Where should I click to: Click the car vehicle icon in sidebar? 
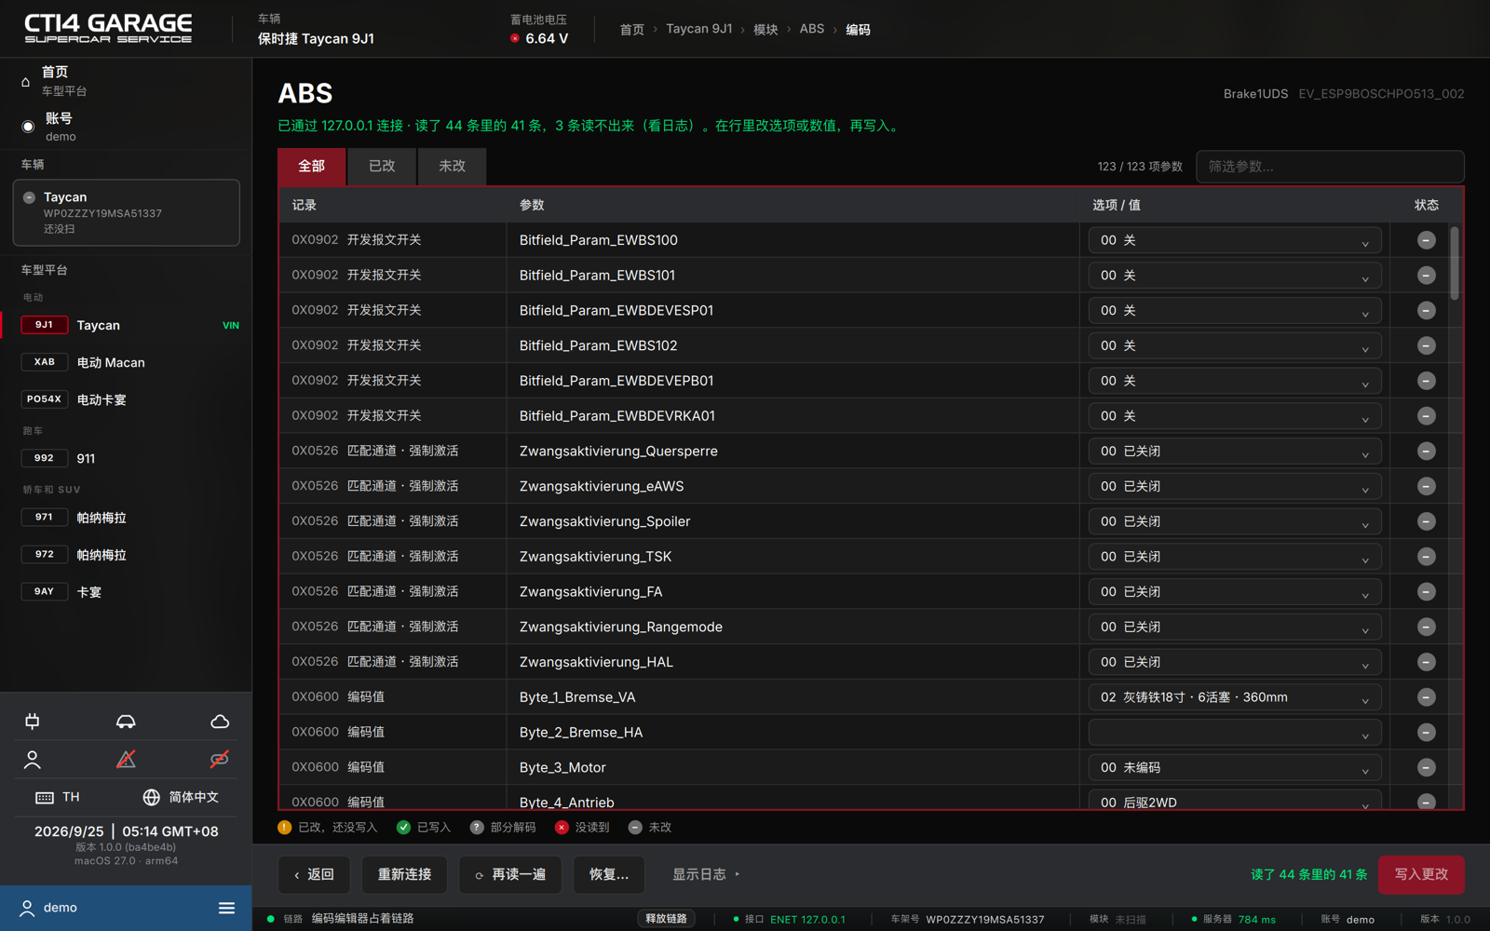point(126,722)
